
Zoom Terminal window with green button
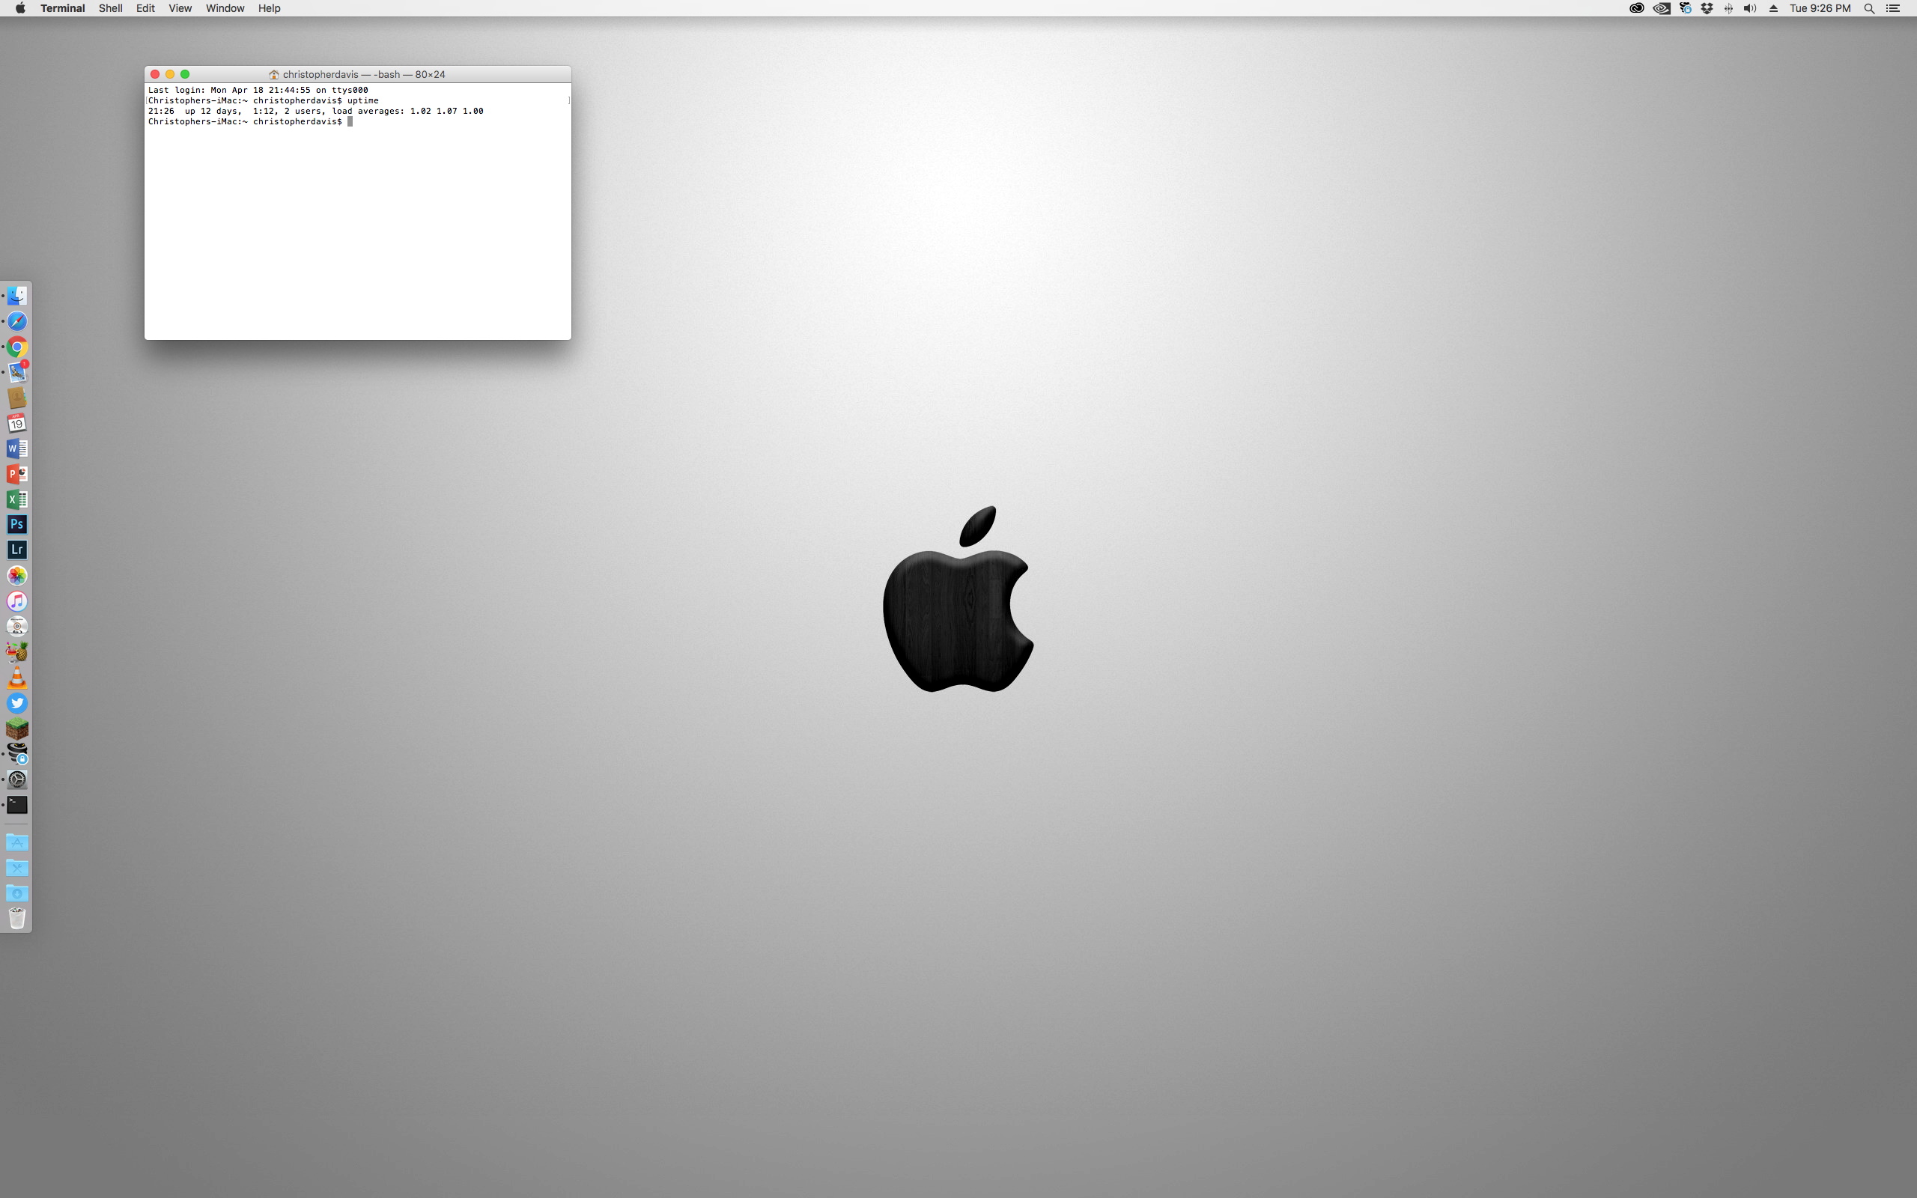184,74
